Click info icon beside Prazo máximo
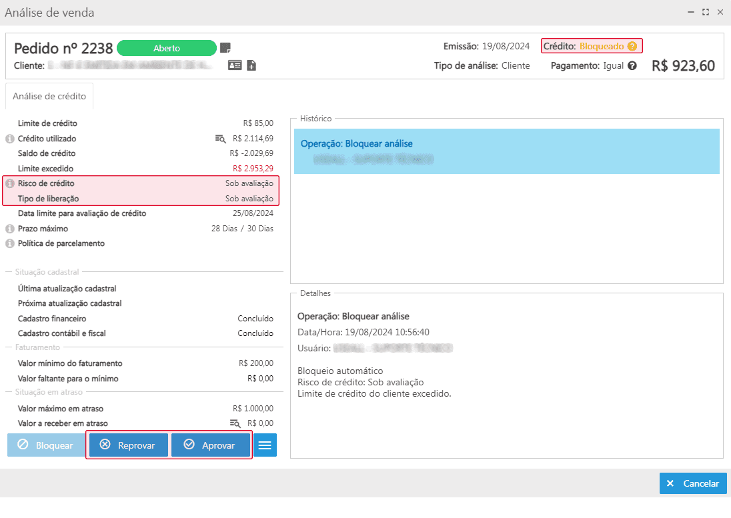Screen dimensions: 731x518 (10, 229)
